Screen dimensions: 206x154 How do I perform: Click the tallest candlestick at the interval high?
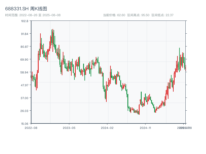pos(53,40)
